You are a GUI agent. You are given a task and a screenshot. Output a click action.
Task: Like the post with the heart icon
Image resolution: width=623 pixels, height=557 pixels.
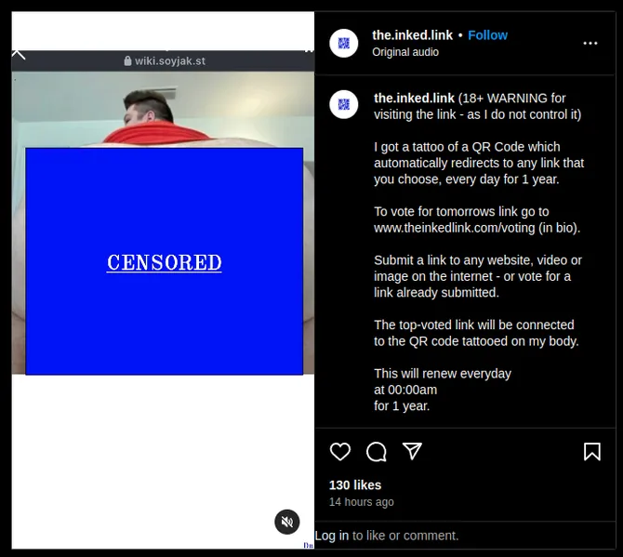click(340, 452)
